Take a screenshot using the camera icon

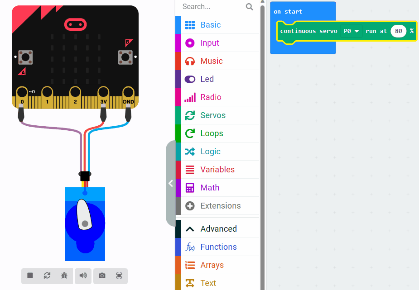click(x=102, y=276)
